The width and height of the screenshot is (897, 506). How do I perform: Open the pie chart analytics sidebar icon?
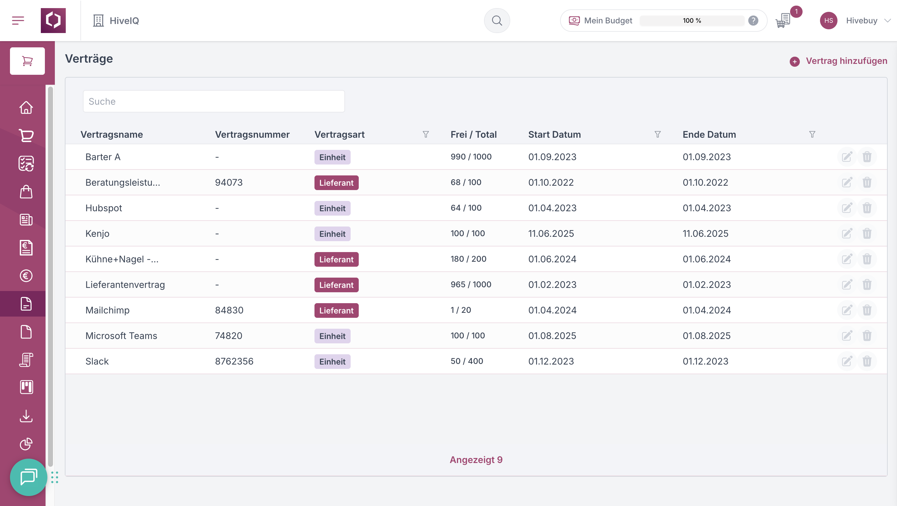click(26, 444)
